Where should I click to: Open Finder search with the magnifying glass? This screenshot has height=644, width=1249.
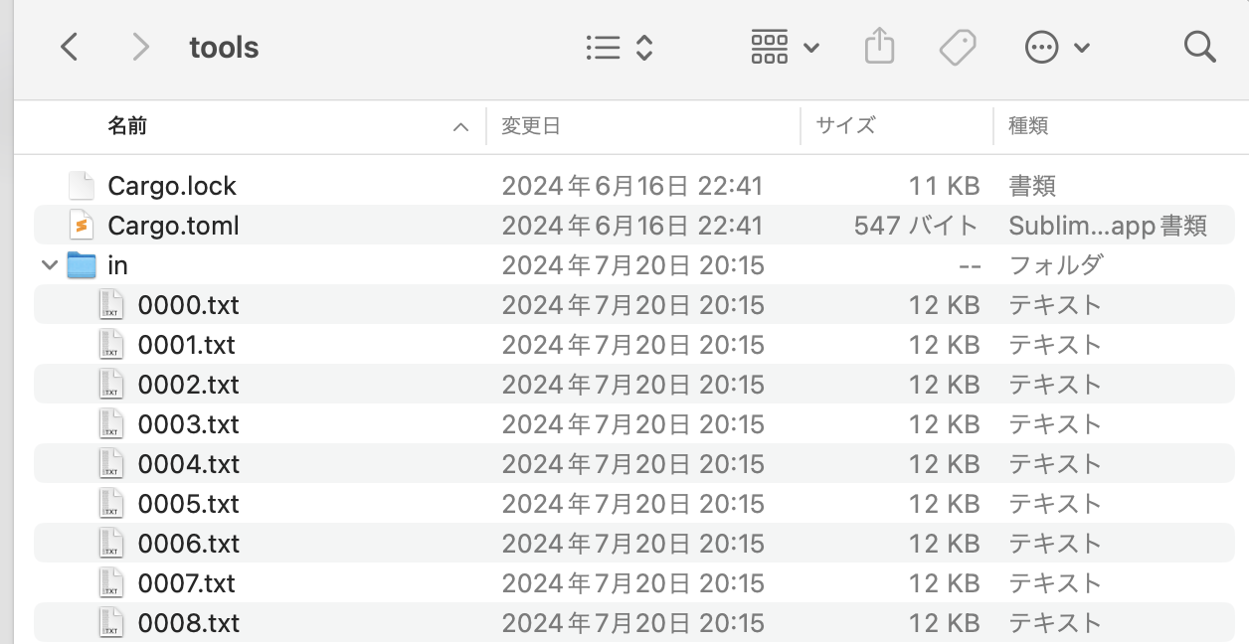1199,47
